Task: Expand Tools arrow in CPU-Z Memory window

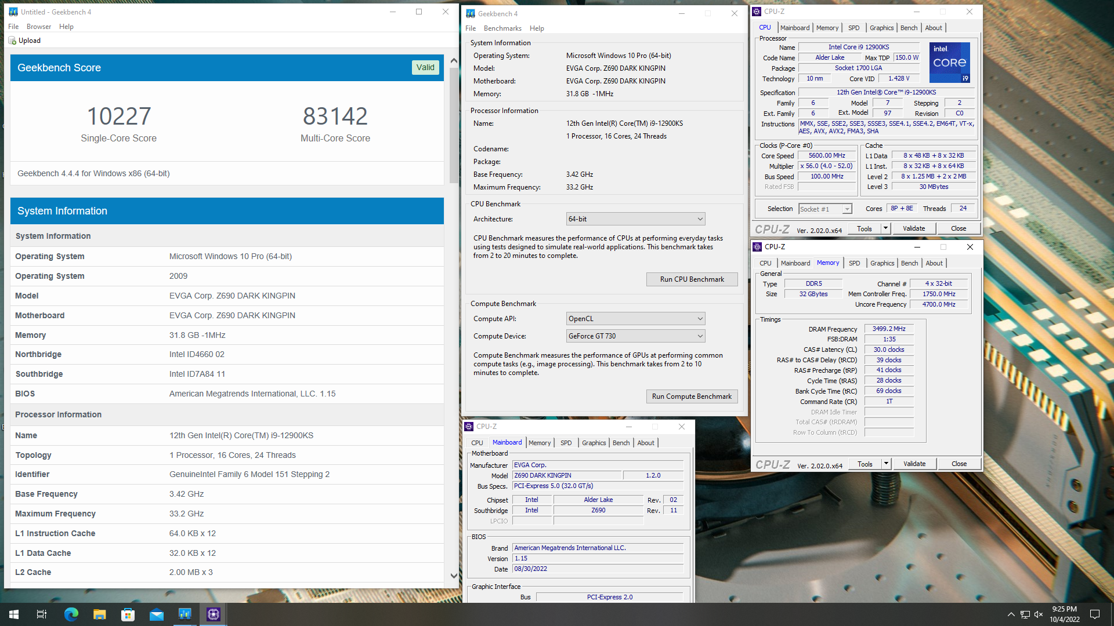Action: click(x=886, y=464)
